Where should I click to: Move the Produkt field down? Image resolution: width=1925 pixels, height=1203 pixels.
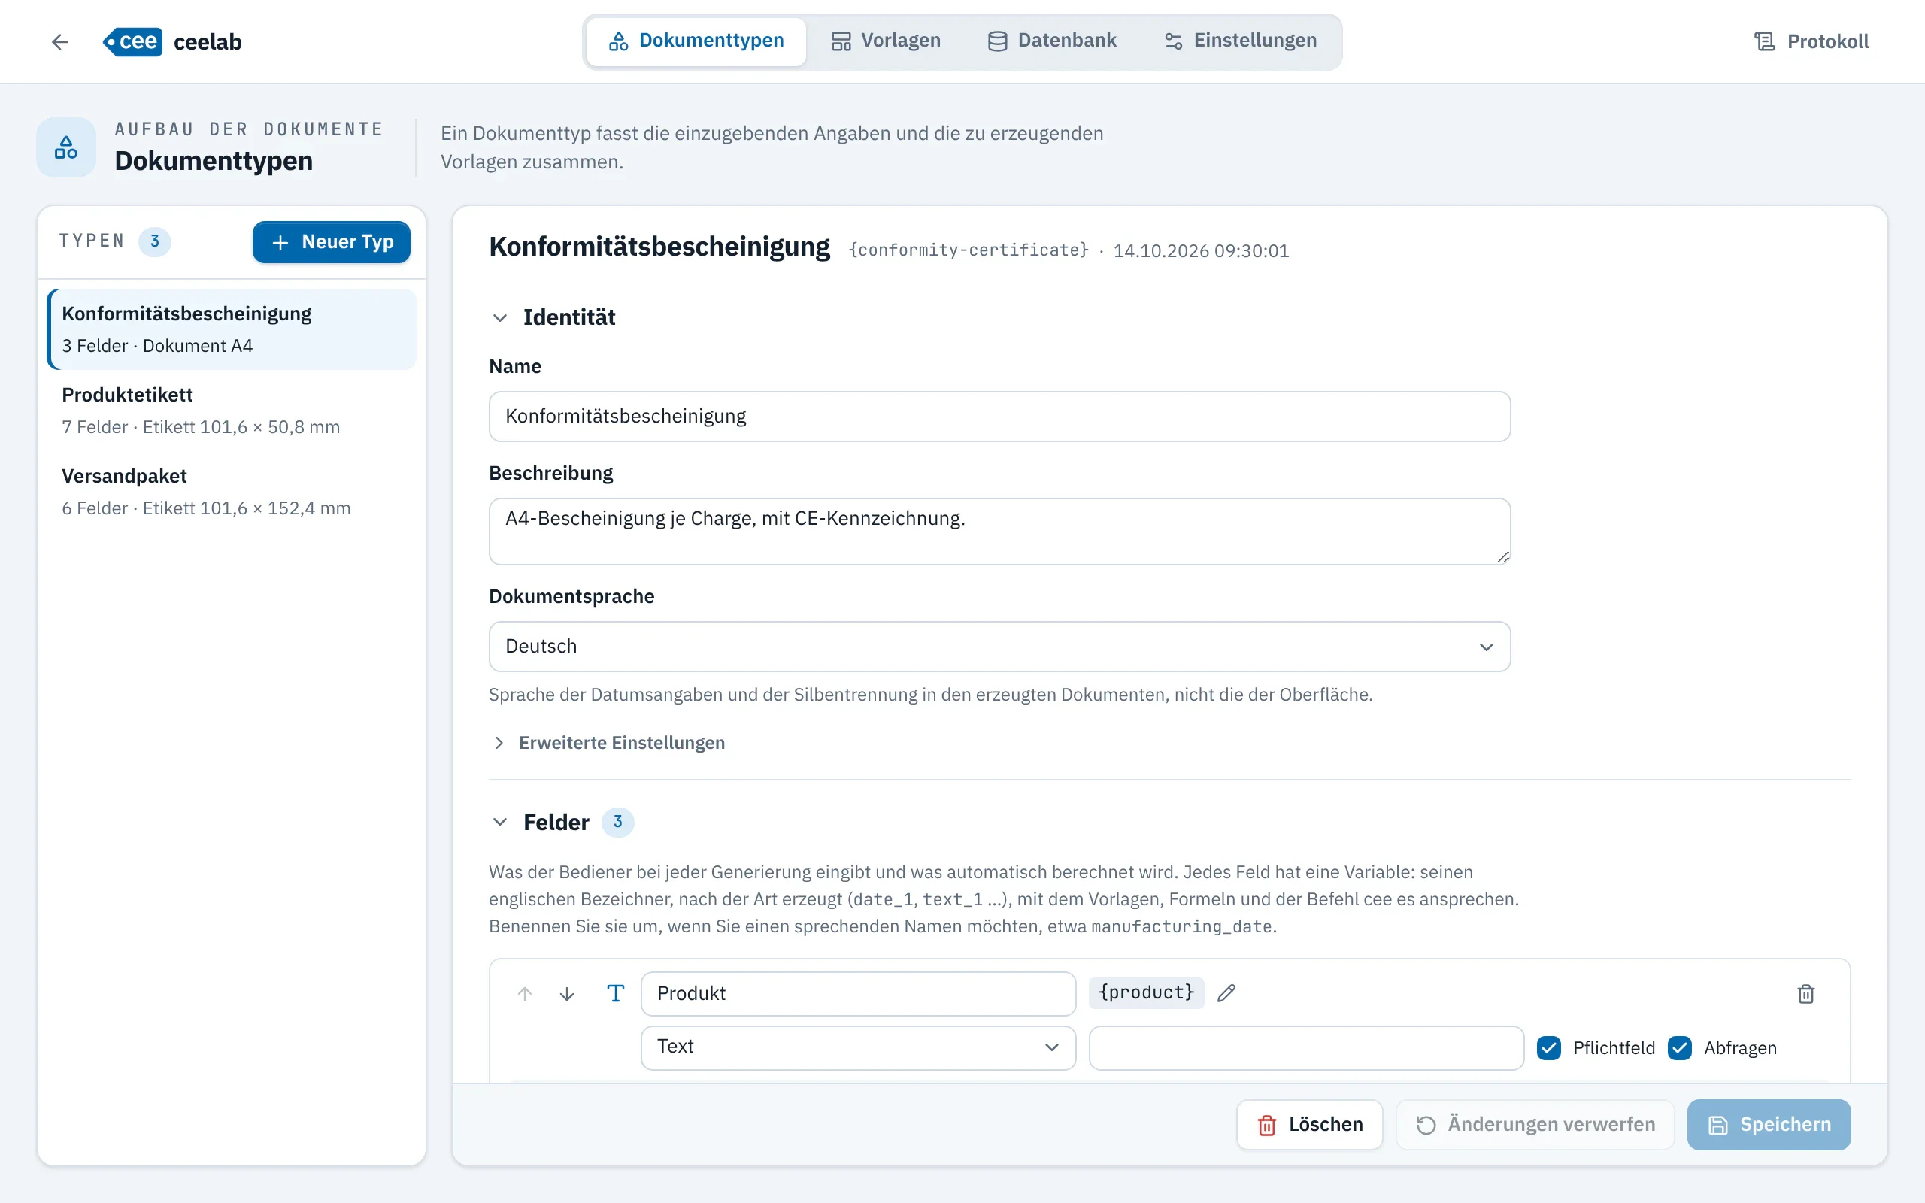(567, 994)
